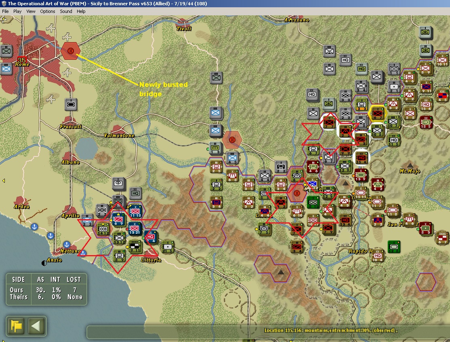Select the green XX HQ unit below Avezzano
Viewport: 450px width, 342px height.
[362, 69]
